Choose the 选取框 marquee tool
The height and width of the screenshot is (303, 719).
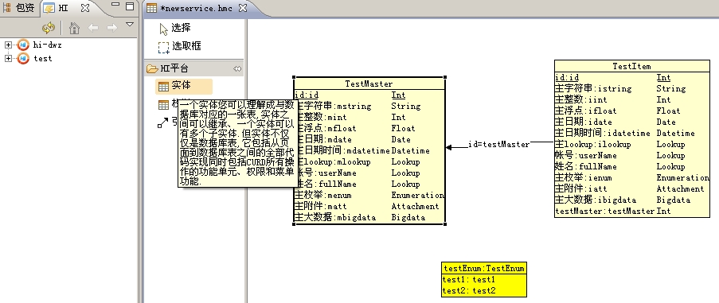click(x=179, y=46)
